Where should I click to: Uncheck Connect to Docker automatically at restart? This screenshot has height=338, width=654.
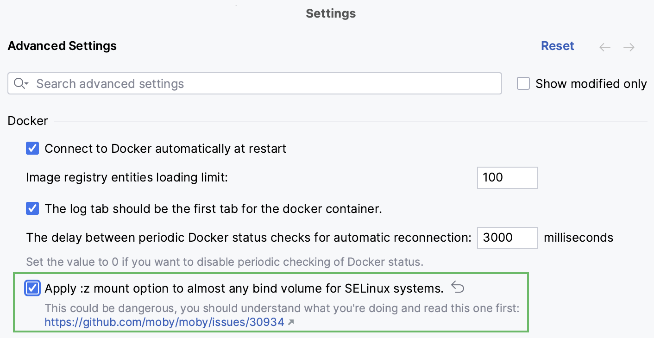32,149
